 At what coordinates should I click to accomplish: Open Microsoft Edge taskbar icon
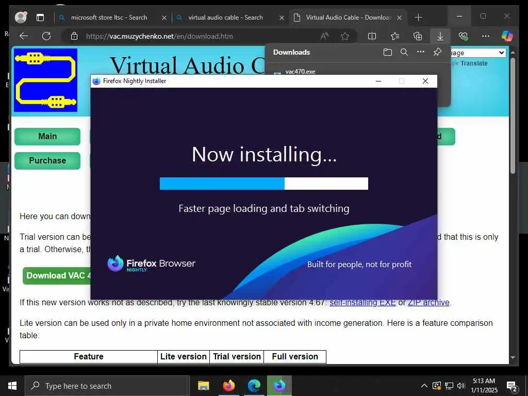[x=254, y=386]
